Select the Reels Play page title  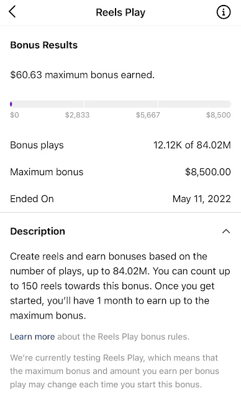[120, 12]
